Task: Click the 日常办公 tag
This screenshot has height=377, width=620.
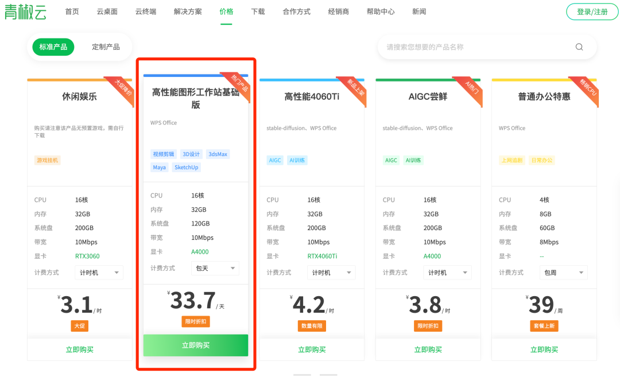Action: [x=542, y=160]
